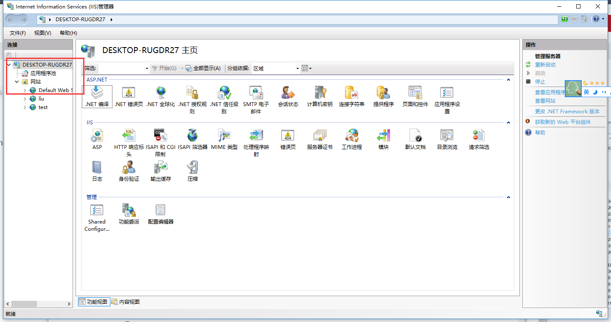The image size is (611, 322).
Task: Open the 计算机密钥 feature
Action: tap(320, 96)
